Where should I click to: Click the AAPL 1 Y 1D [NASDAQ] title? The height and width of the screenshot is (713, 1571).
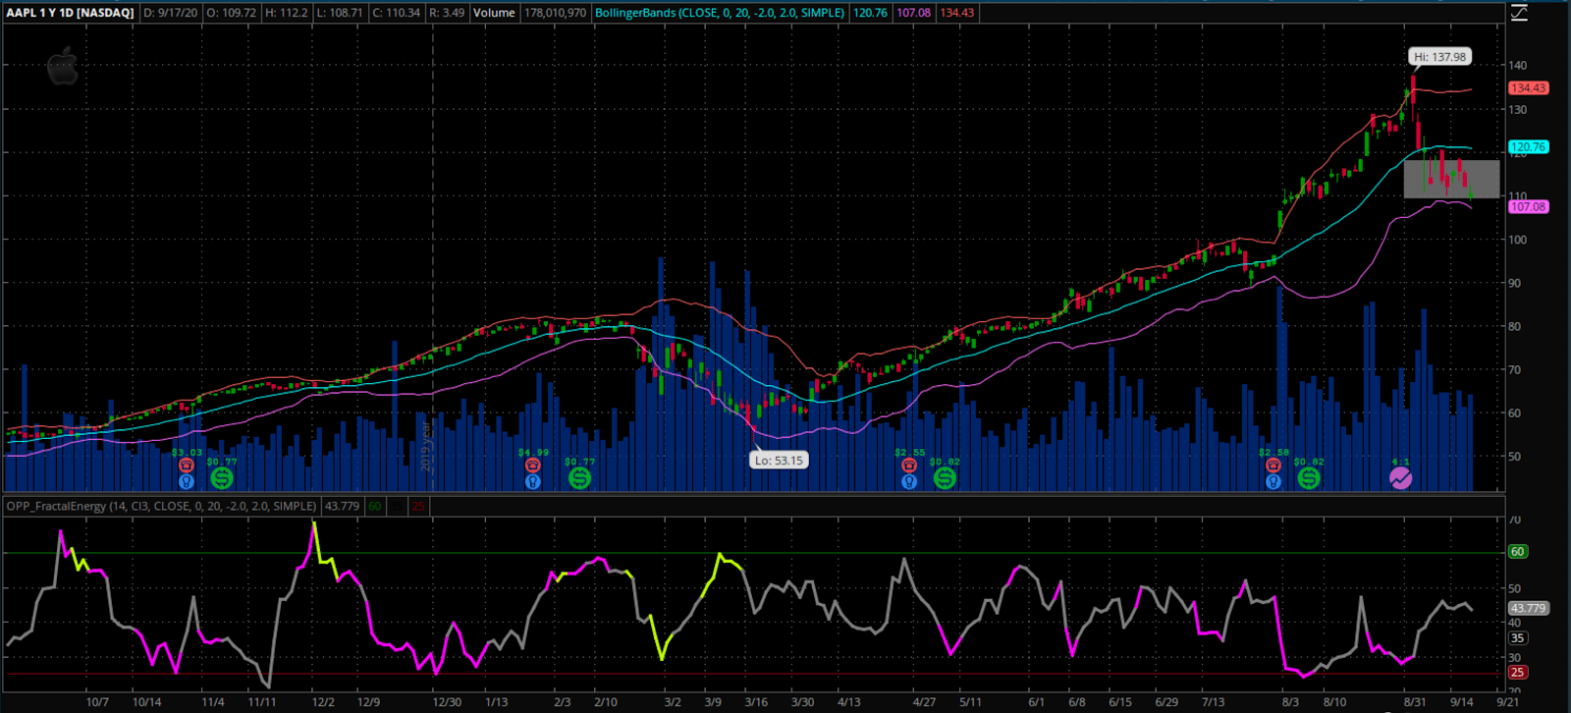(x=70, y=13)
